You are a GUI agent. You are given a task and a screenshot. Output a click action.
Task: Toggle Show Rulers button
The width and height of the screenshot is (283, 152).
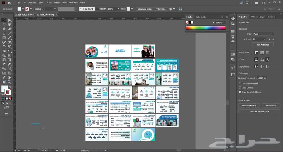tap(256, 53)
